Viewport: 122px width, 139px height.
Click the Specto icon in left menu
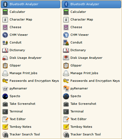[x=5, y=96]
